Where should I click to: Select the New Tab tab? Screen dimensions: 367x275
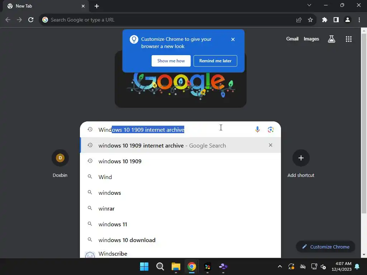click(x=46, y=6)
